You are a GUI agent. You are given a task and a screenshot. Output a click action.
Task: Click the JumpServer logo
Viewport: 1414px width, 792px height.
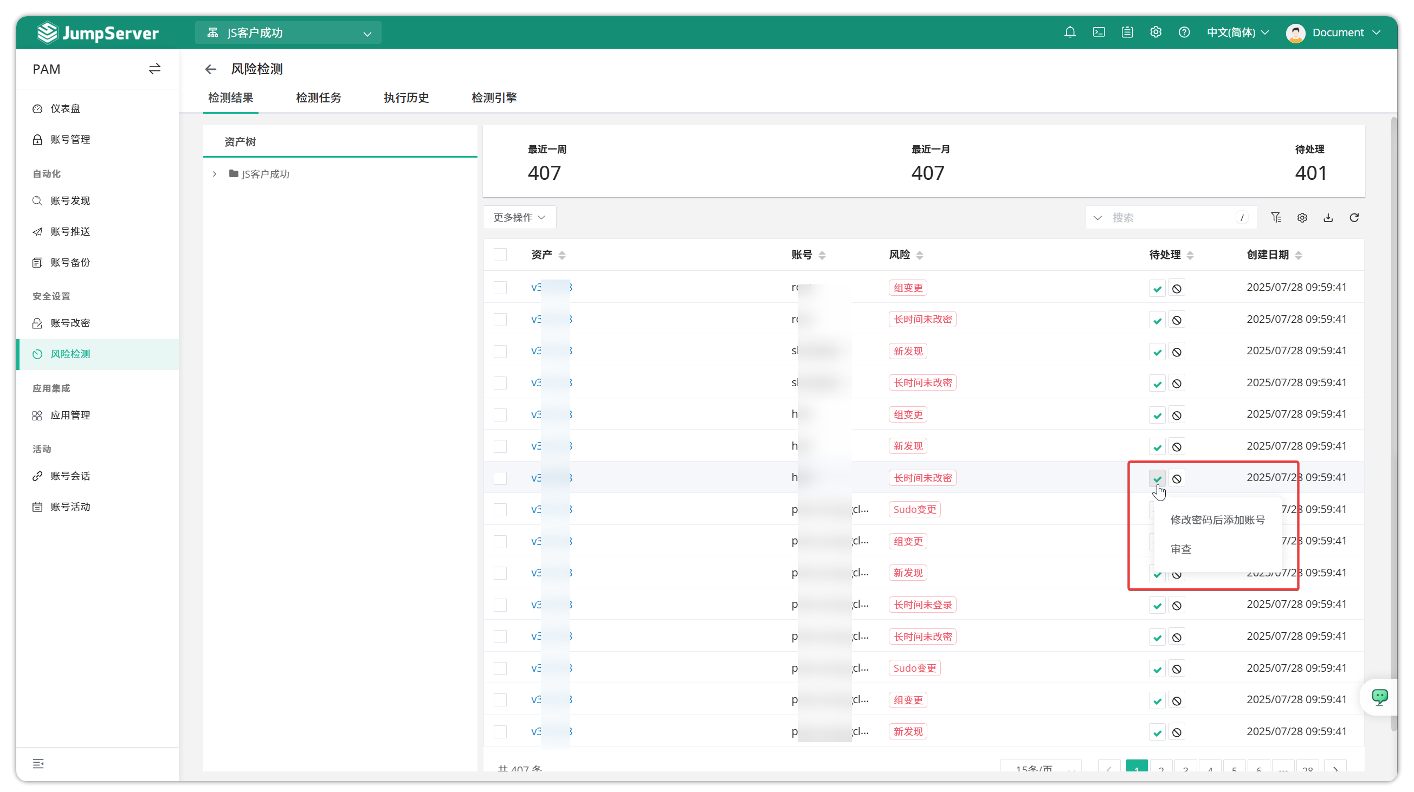click(98, 33)
